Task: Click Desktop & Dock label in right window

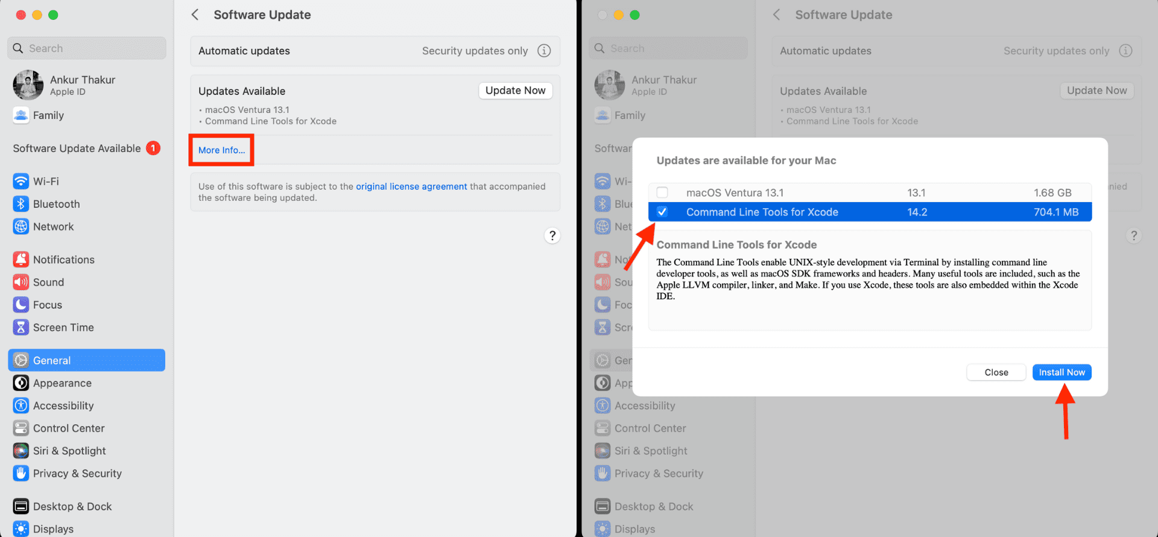Action: pos(654,506)
